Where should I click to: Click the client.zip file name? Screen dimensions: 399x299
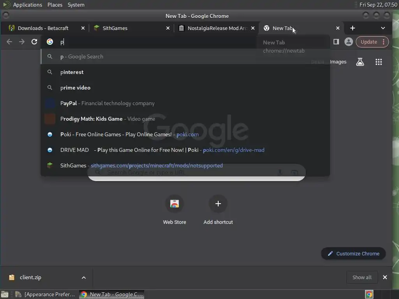click(30, 277)
